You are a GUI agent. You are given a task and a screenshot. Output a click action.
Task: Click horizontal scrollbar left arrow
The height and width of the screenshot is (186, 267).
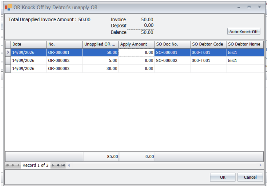coord(69,165)
